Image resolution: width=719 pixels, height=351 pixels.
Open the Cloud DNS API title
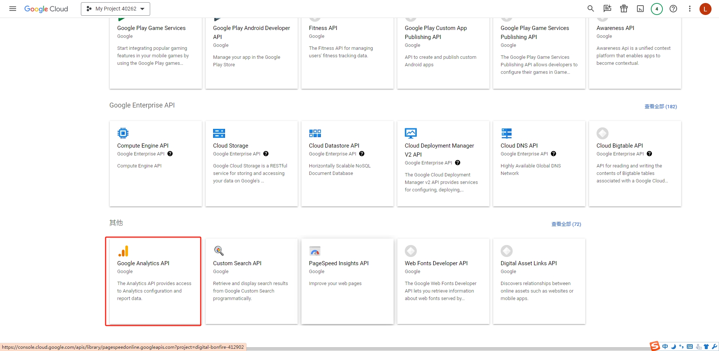point(519,146)
